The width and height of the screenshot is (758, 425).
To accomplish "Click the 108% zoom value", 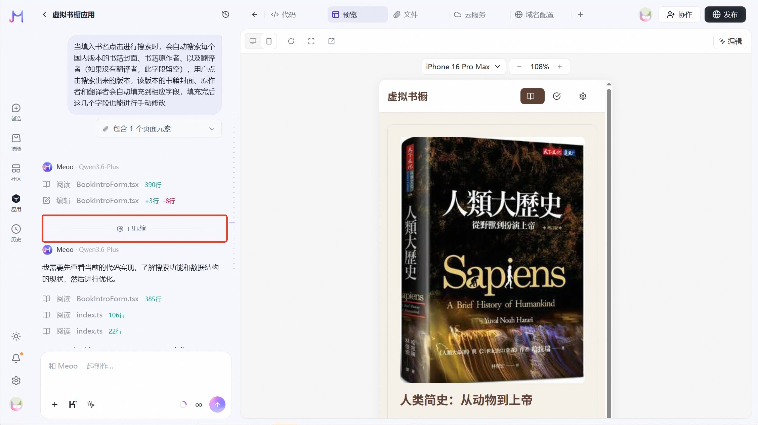I will [540, 67].
